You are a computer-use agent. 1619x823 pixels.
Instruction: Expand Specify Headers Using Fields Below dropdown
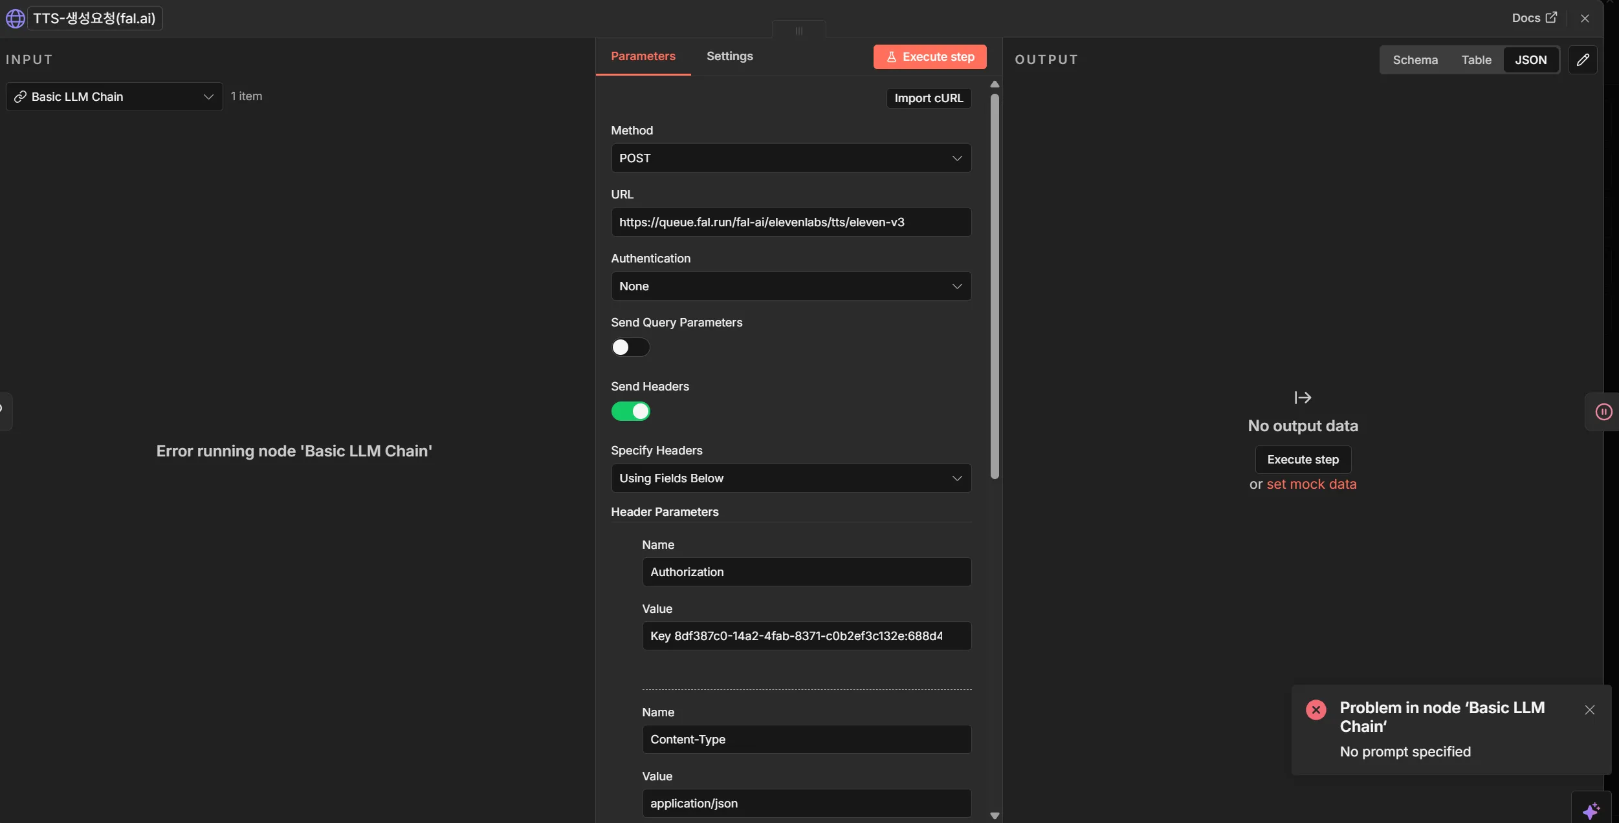coord(790,478)
